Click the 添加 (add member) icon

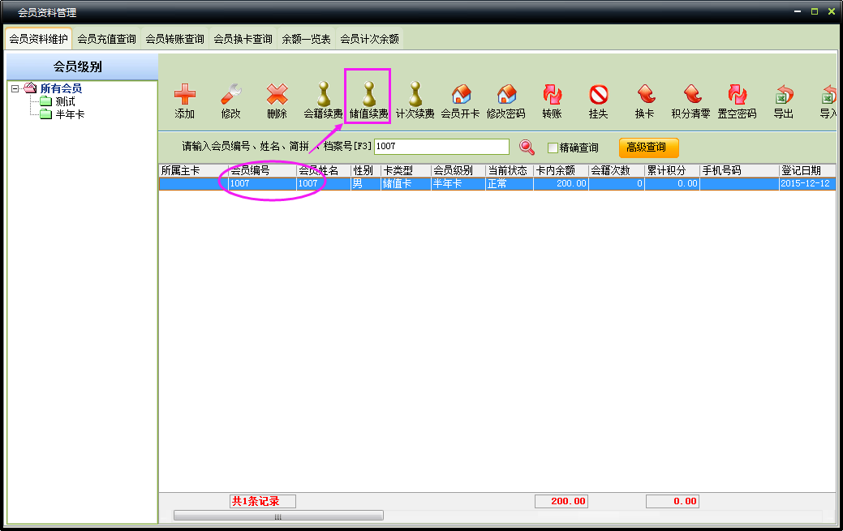pos(184,95)
